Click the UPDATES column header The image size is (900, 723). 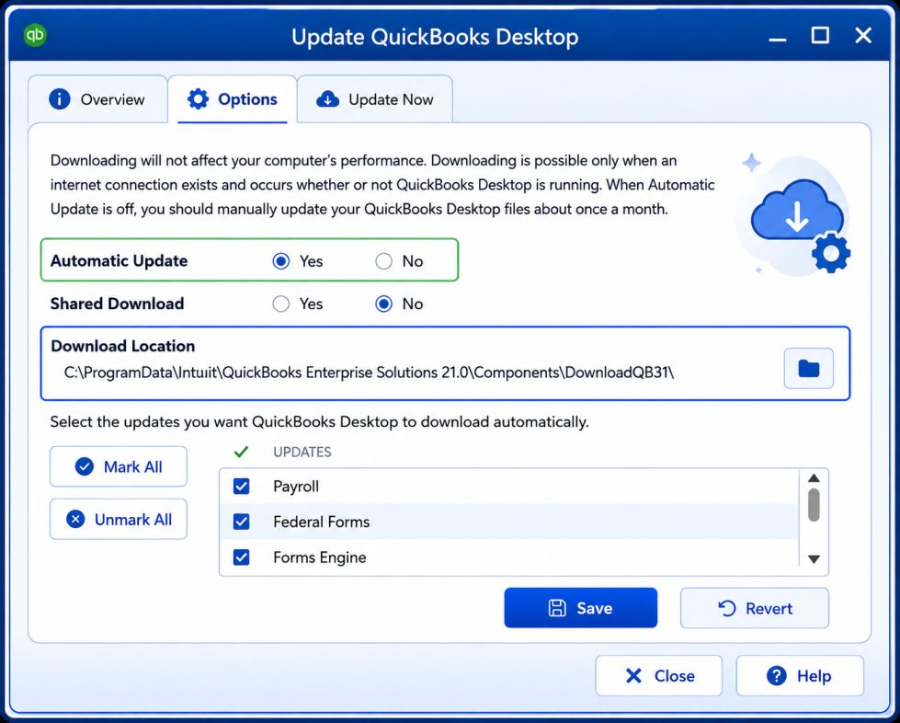tap(302, 452)
